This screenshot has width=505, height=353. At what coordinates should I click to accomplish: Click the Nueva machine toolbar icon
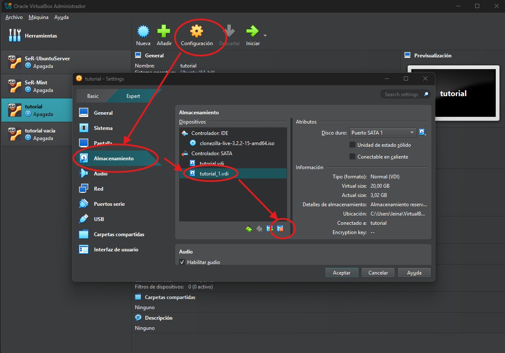(143, 31)
